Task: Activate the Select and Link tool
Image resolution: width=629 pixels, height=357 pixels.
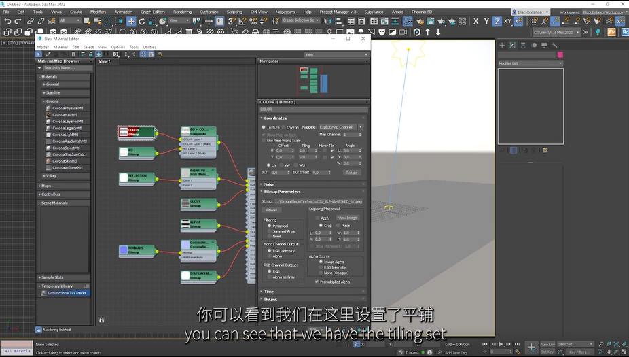Action: point(30,21)
